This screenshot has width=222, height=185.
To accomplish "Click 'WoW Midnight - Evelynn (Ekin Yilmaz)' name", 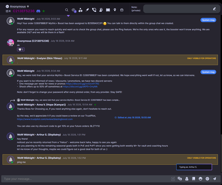I will coord(40,58).
